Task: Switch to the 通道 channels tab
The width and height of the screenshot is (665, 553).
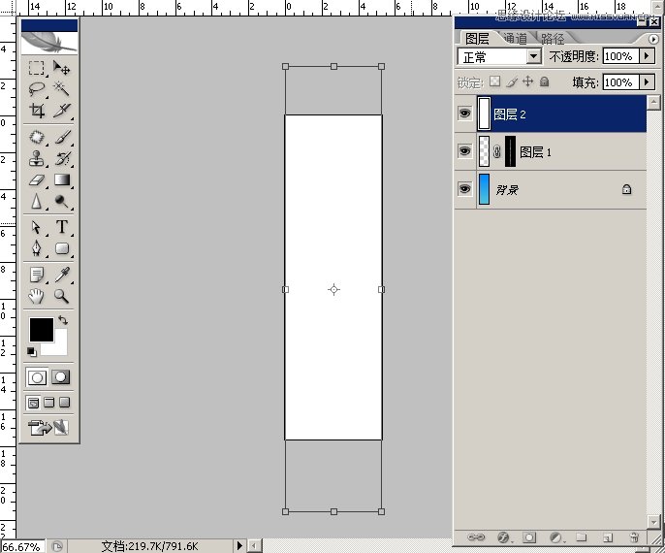Action: coord(516,39)
